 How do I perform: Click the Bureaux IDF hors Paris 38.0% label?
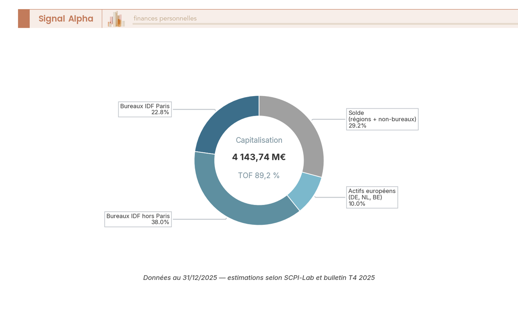pos(138,219)
